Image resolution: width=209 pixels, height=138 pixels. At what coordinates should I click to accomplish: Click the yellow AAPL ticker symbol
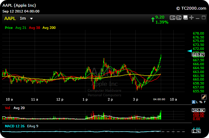coord(10,19)
